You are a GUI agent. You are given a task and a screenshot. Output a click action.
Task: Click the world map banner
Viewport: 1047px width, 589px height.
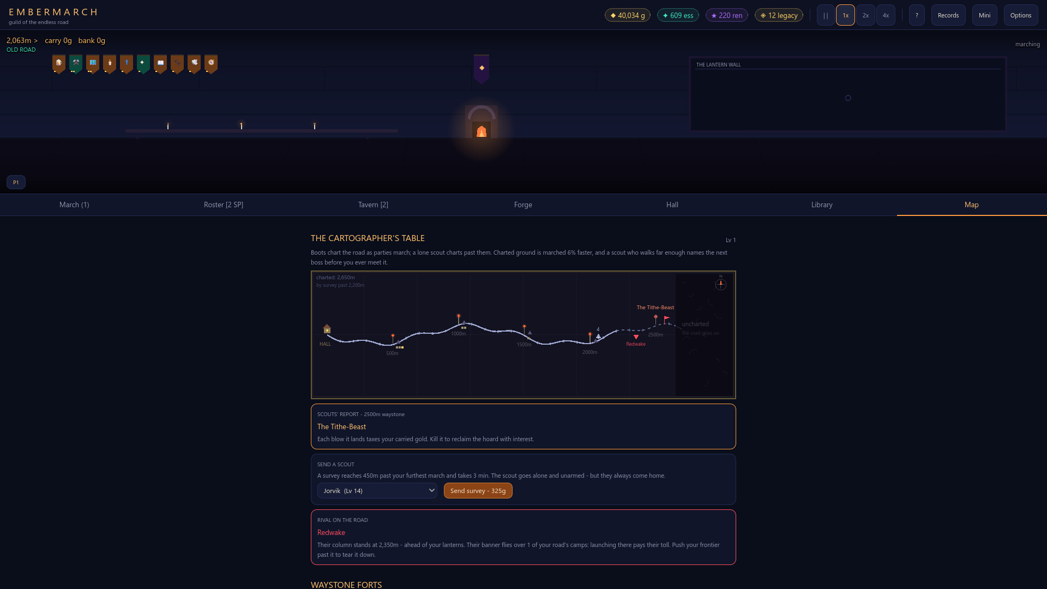tap(93, 64)
